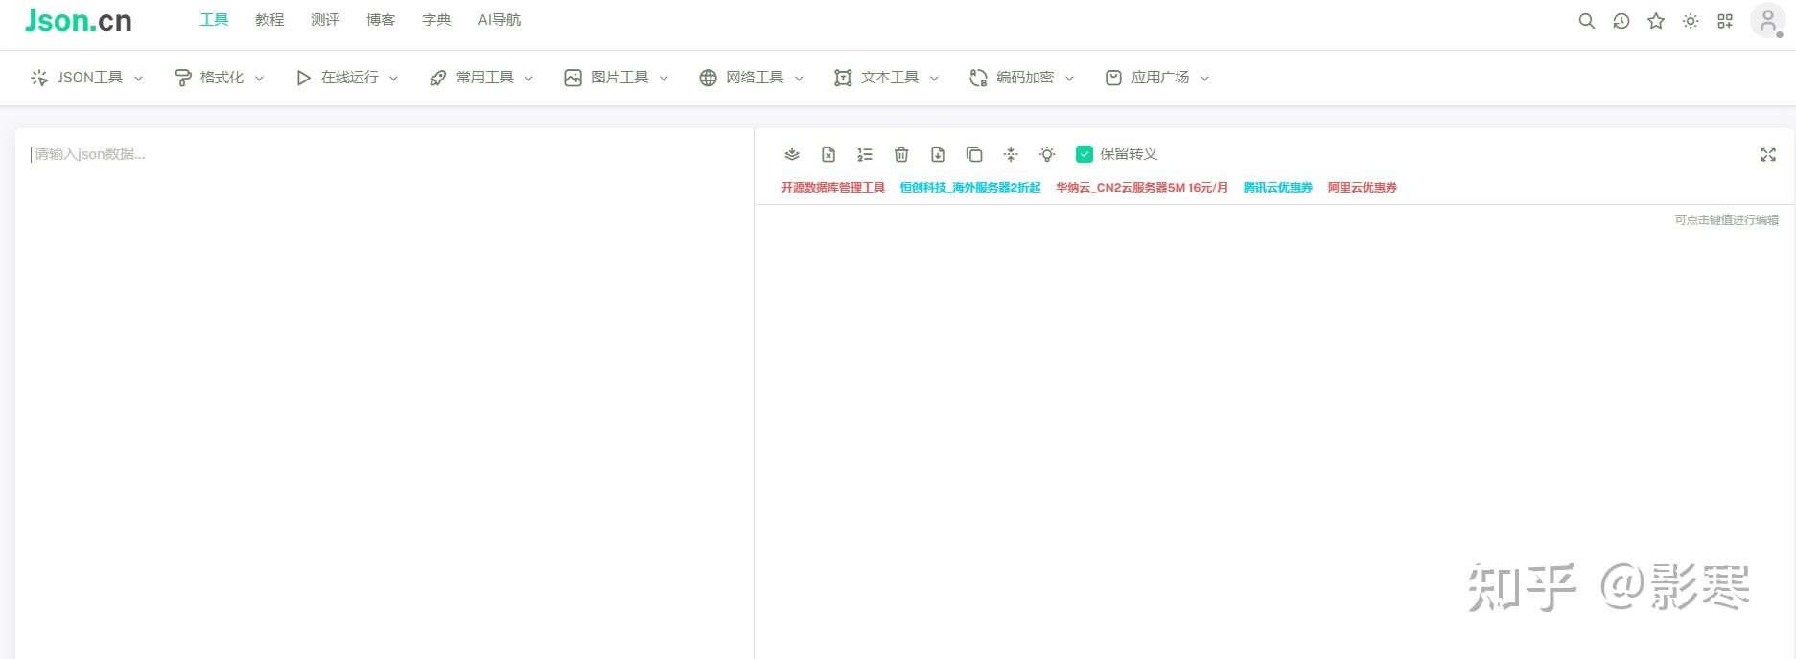Click the trash icon to clear JSON
This screenshot has height=659, width=1796.
(x=901, y=154)
